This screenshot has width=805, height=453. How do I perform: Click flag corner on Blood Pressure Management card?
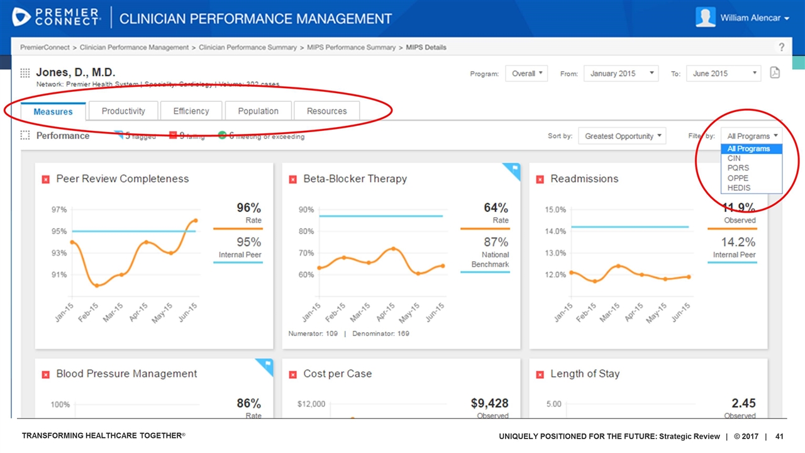267,365
